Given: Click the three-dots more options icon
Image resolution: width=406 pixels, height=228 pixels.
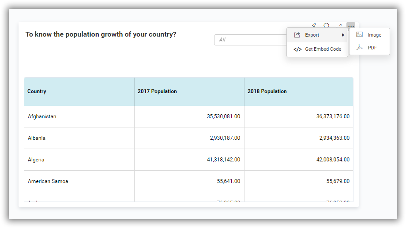Looking at the screenshot, I should pyautogui.click(x=351, y=26).
